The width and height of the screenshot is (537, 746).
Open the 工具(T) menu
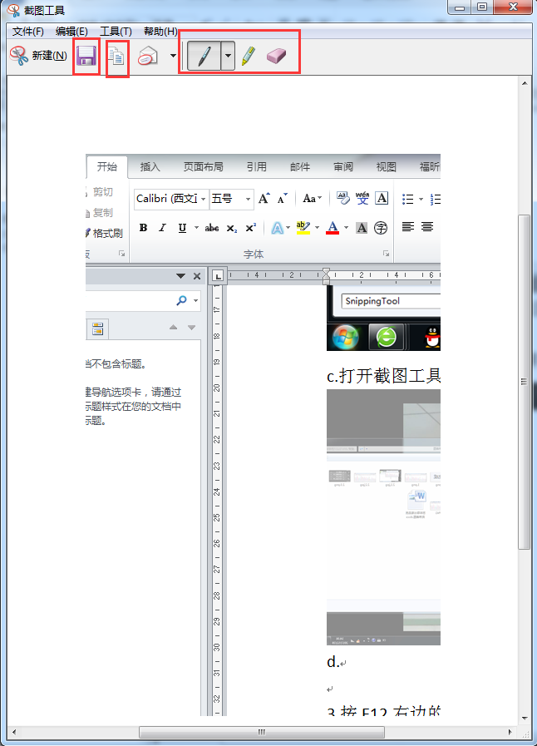tap(116, 31)
